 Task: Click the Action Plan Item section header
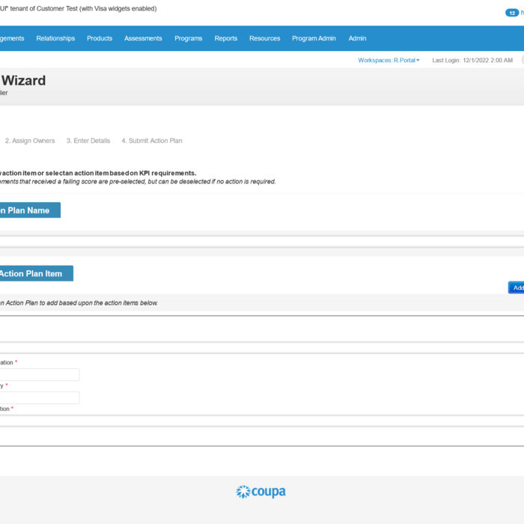pyautogui.click(x=32, y=273)
